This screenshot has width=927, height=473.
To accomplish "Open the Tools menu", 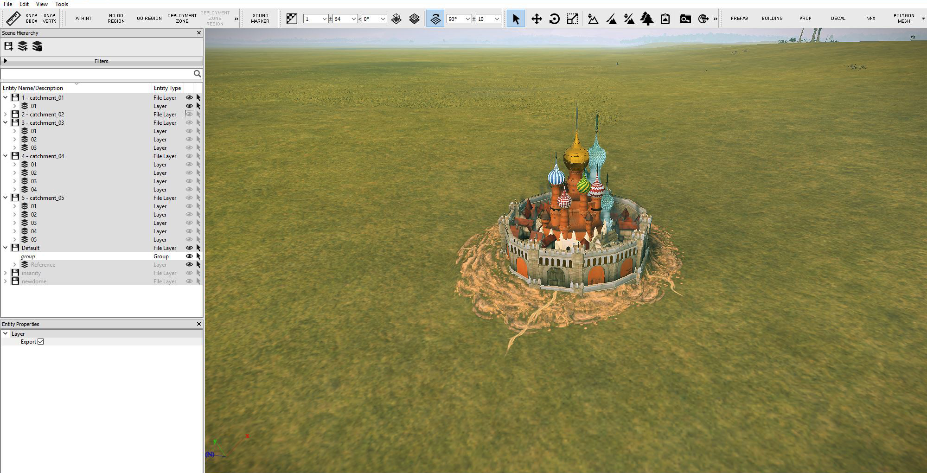I will coord(62,4).
